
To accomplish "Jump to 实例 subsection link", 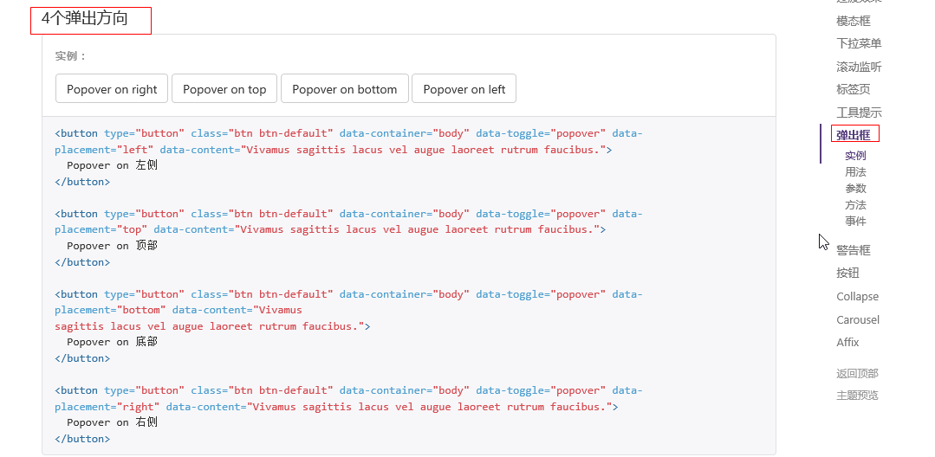I will click(855, 156).
